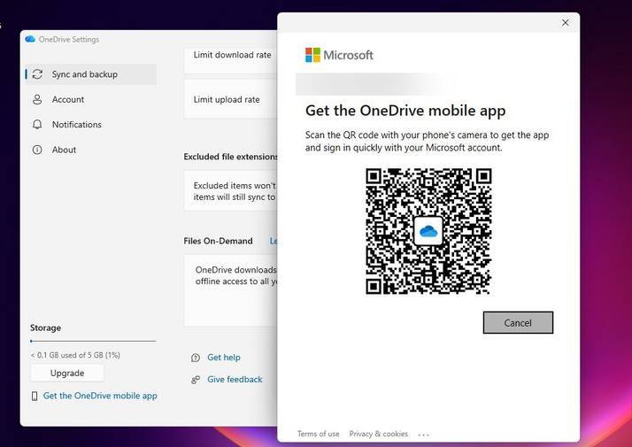
Task: Click the Excluded file extensions heading
Action: [x=231, y=157]
